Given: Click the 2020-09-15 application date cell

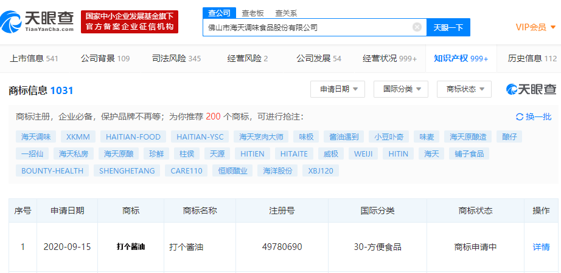Looking at the screenshot, I should coord(68,246).
